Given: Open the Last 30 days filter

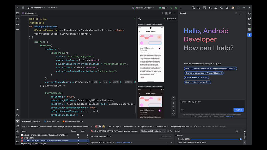Looking at the screenshot, I should [x=114, y=126].
